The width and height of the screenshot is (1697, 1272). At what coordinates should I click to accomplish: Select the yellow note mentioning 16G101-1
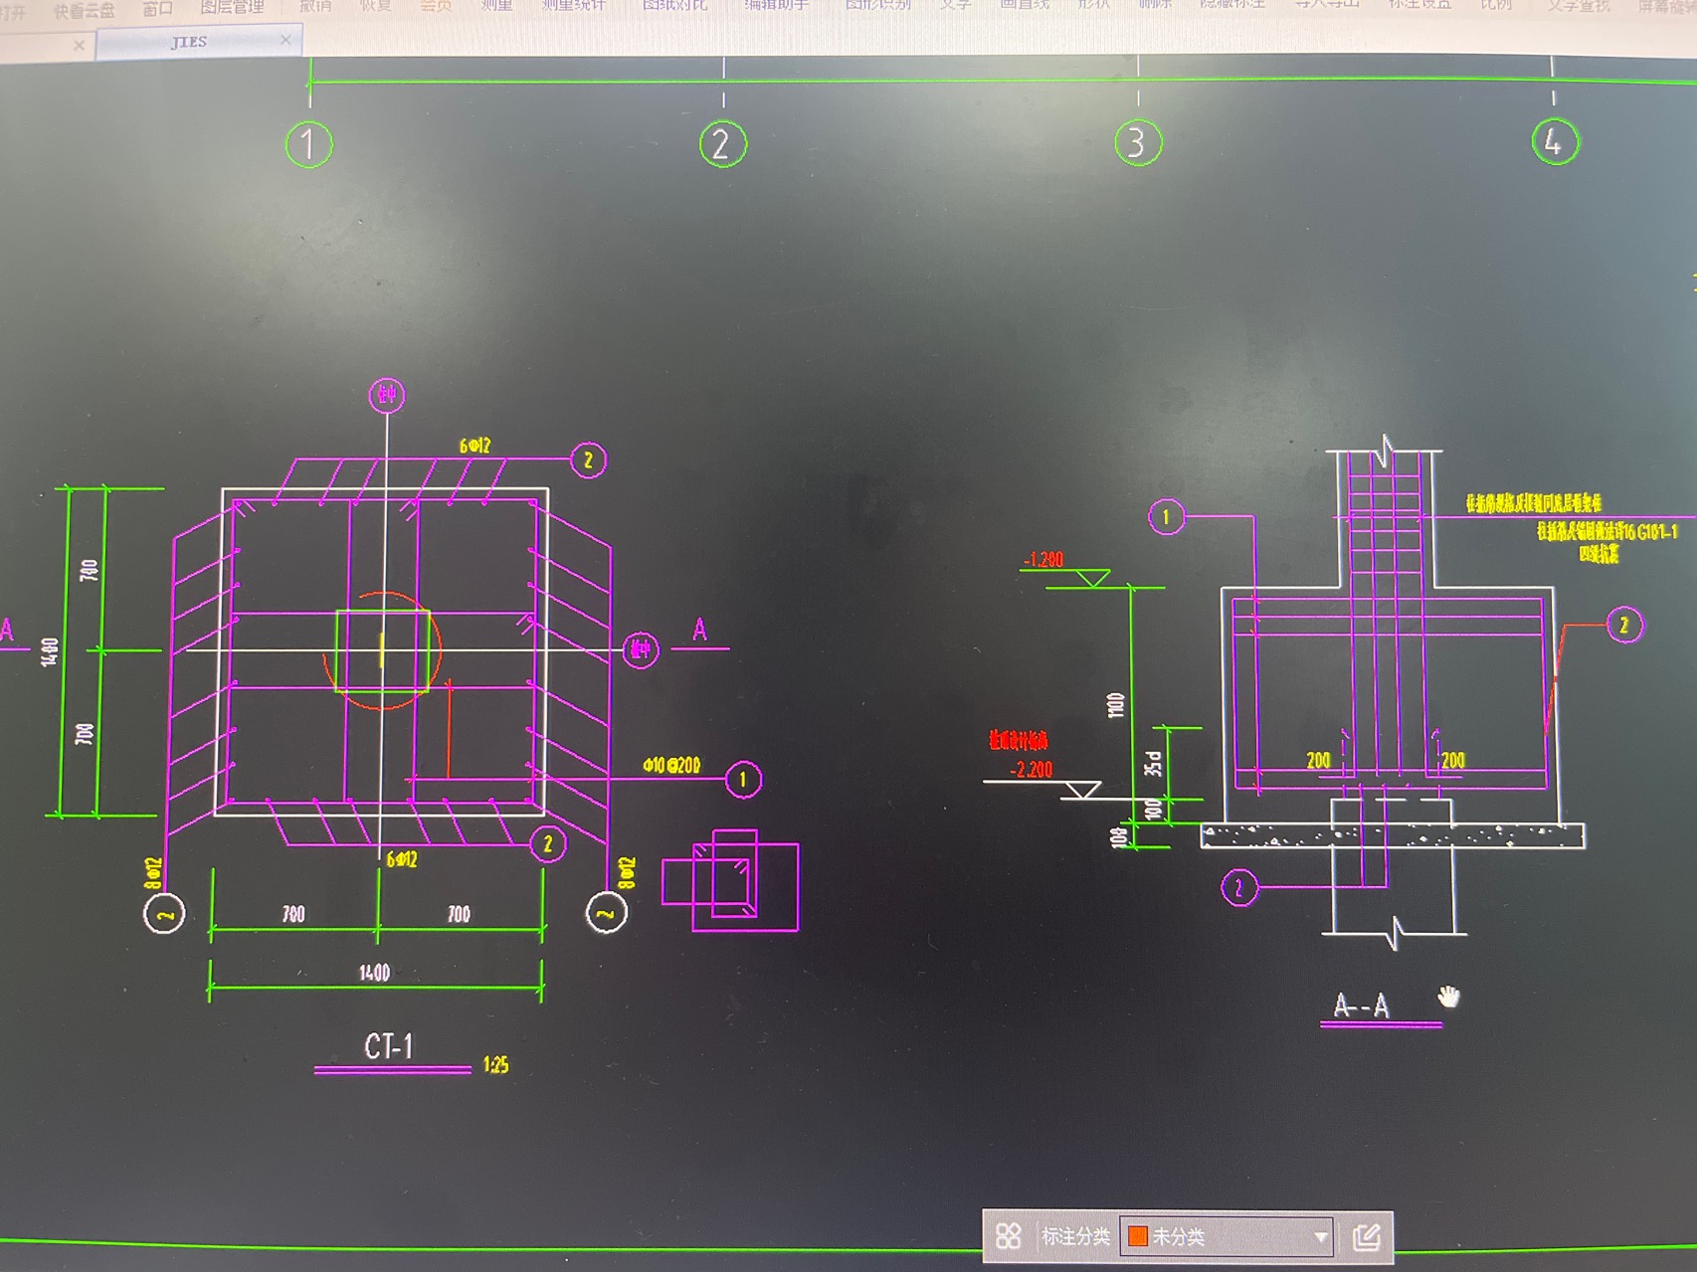coord(1606,532)
